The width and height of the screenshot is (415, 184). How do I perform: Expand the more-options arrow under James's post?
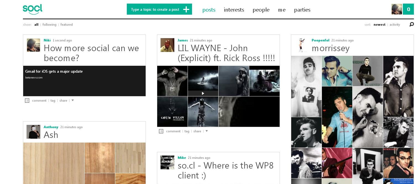207,131
